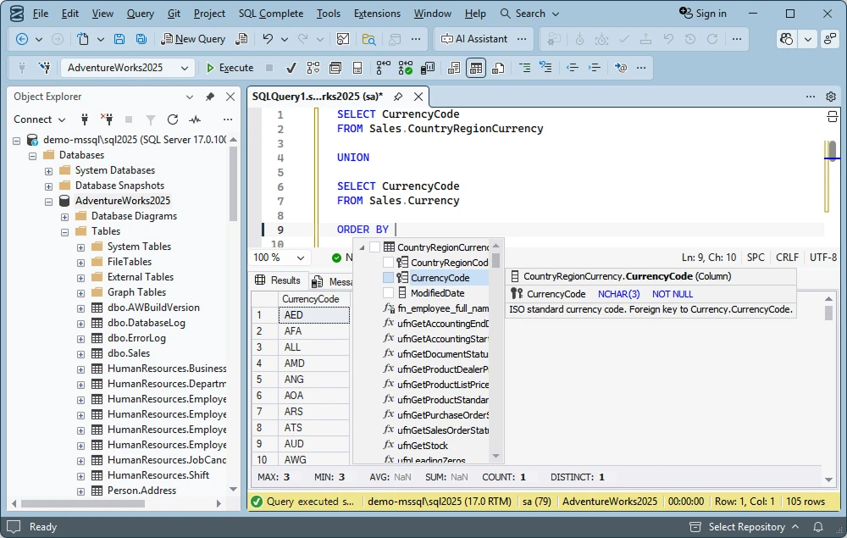Screen dimensions: 847x538
Task: Click Uncomment selected lines icon
Action: pos(546,68)
